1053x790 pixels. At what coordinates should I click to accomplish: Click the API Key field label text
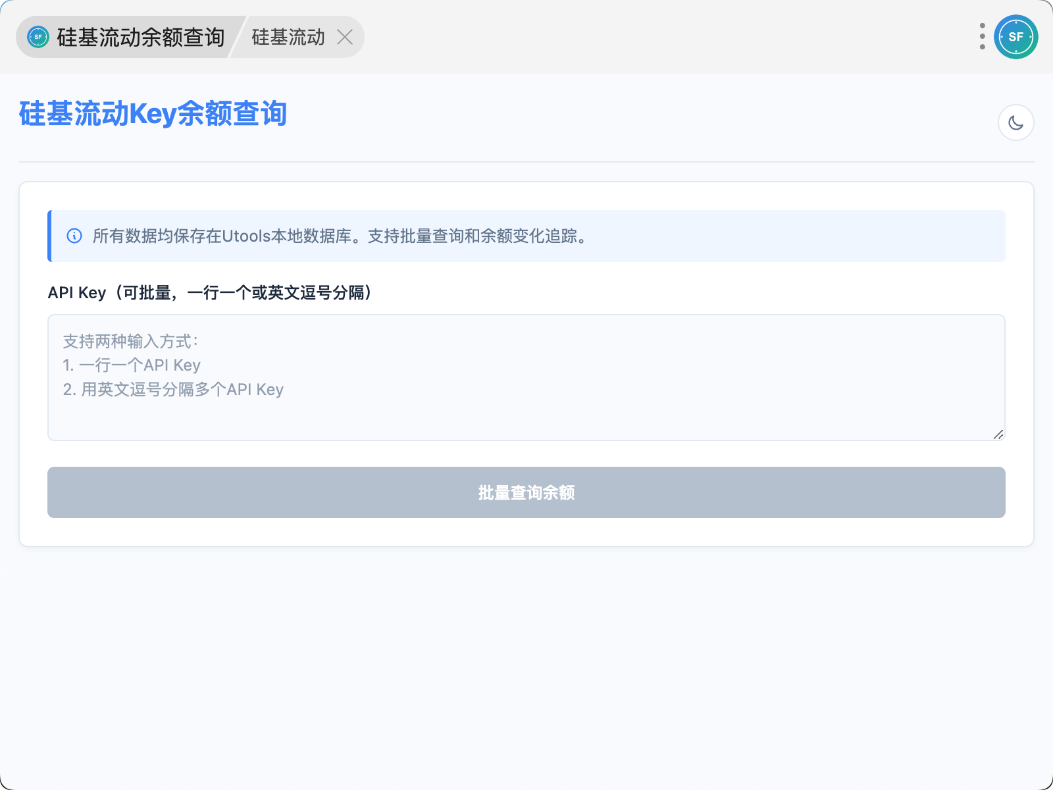tap(211, 292)
